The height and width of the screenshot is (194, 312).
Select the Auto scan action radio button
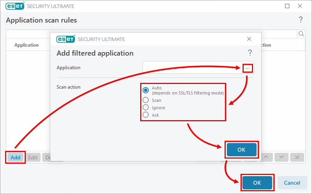click(146, 90)
